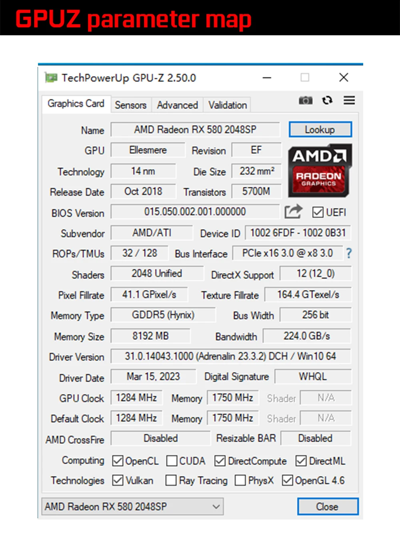Toggle the OpenCL checkbox

click(x=118, y=461)
